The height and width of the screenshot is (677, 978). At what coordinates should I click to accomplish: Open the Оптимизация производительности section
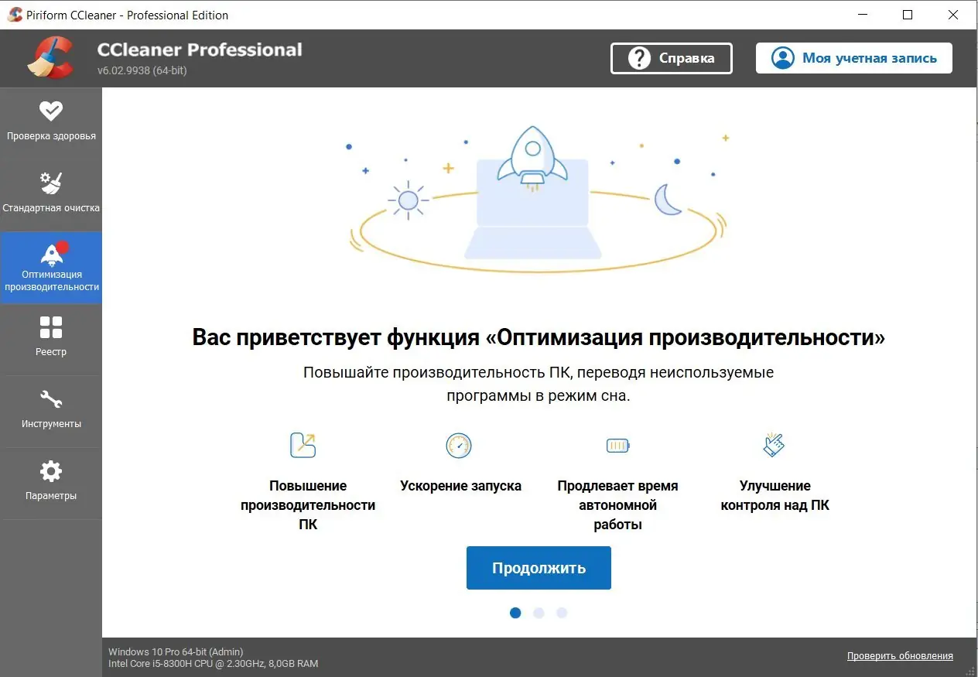point(51,267)
